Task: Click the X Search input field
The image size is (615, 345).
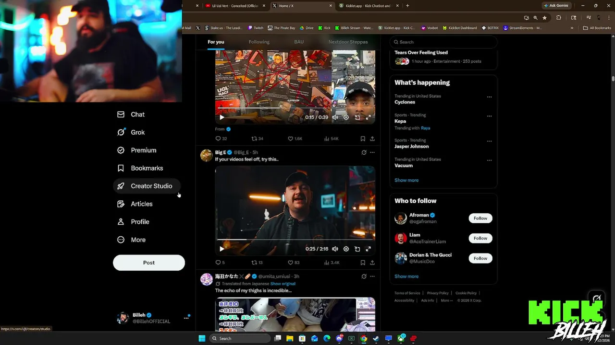Action: [x=443, y=42]
